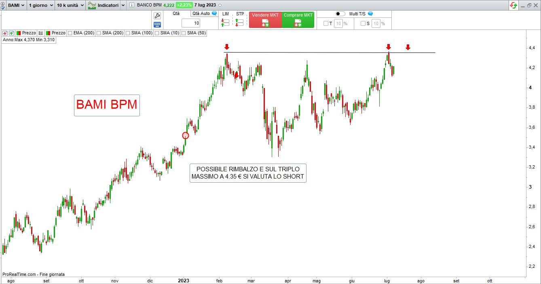This screenshot has width=541, height=284.
Task: Open the 10 k unità dropdown
Action: 70,5
